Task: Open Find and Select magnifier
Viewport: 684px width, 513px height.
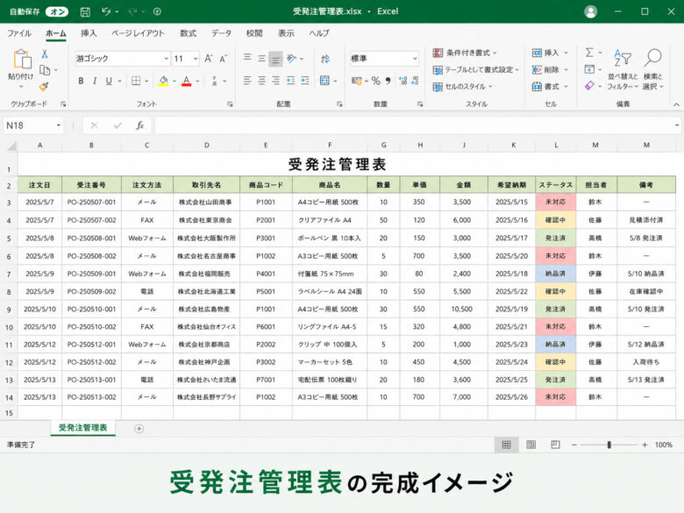Action: pos(653,58)
